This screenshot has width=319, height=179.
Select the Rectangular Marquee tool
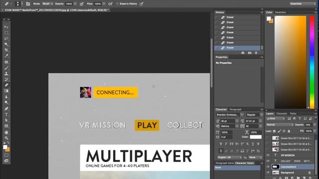[x=6, y=33]
